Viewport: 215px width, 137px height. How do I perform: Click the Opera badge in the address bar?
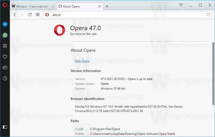[47, 15]
